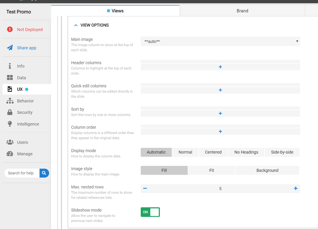Select Side-by-side display mode
Image resolution: width=318 pixels, height=229 pixels.
[x=282, y=152]
